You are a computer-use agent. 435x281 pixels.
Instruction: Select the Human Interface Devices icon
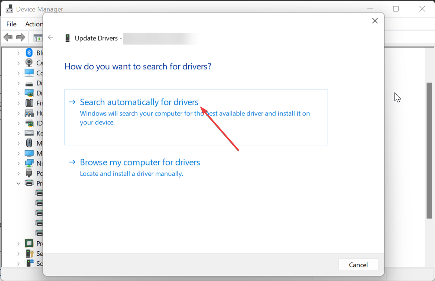point(29,113)
